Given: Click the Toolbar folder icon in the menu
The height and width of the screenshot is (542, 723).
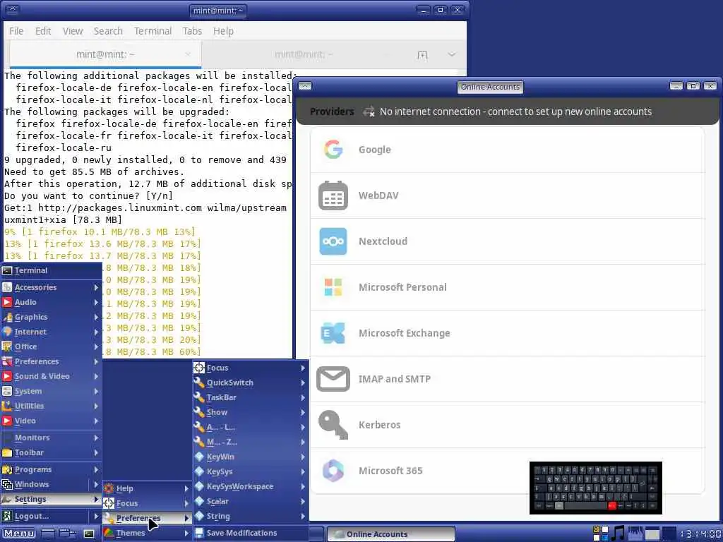Looking at the screenshot, I should (x=7, y=452).
